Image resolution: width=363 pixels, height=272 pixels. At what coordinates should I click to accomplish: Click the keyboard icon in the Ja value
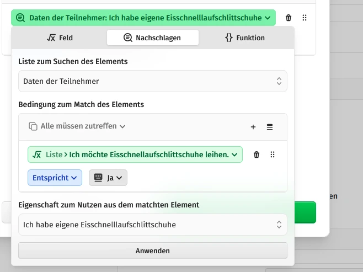pos(98,178)
